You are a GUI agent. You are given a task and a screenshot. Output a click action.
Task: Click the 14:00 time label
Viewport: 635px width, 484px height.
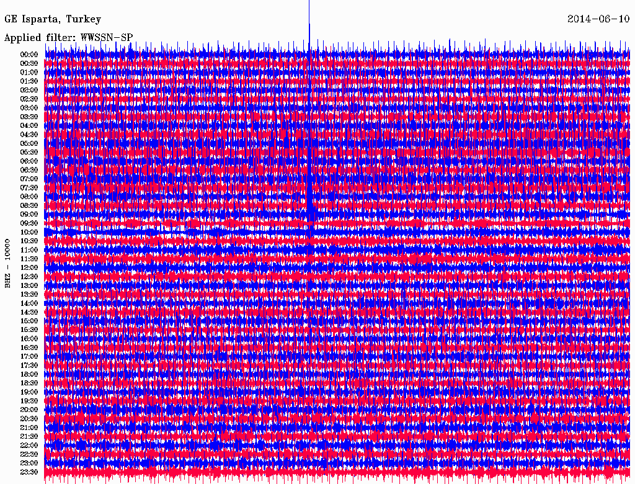(x=29, y=303)
